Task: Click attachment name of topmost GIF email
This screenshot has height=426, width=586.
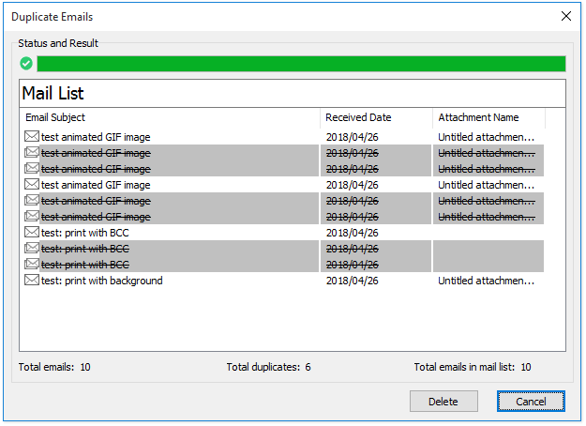Action: point(487,137)
